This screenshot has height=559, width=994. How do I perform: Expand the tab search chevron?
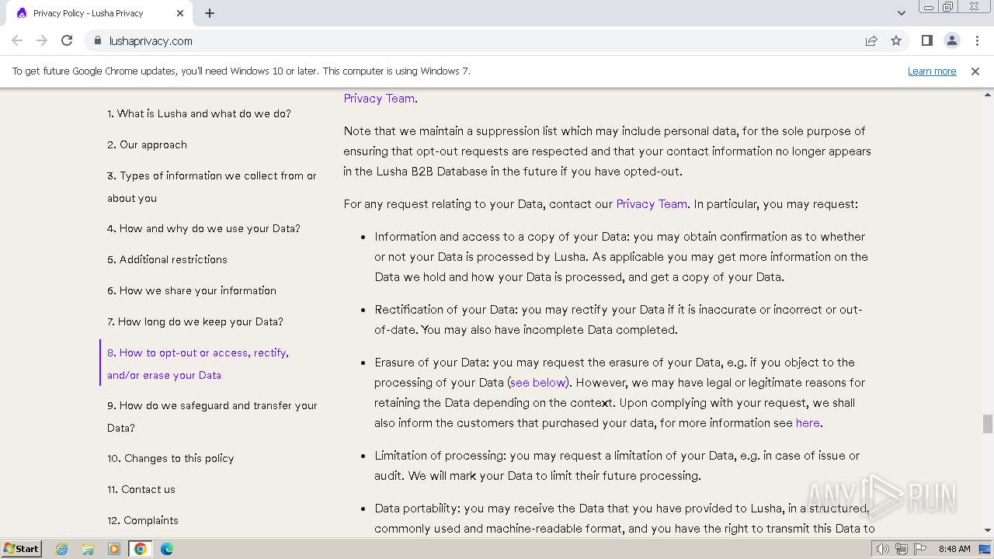(x=901, y=13)
